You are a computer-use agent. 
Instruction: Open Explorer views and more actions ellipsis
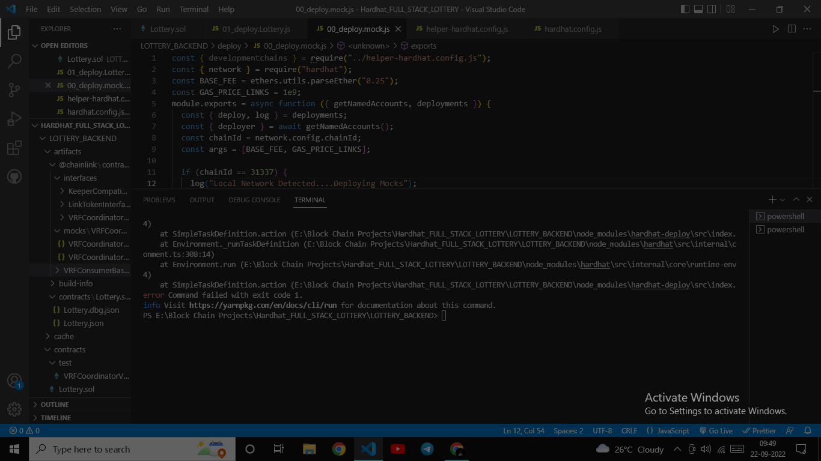click(x=117, y=29)
